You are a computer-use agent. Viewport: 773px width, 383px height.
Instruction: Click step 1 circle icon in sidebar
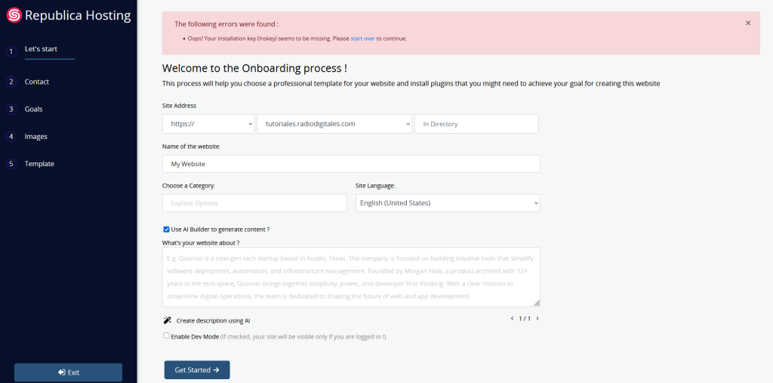[11, 51]
